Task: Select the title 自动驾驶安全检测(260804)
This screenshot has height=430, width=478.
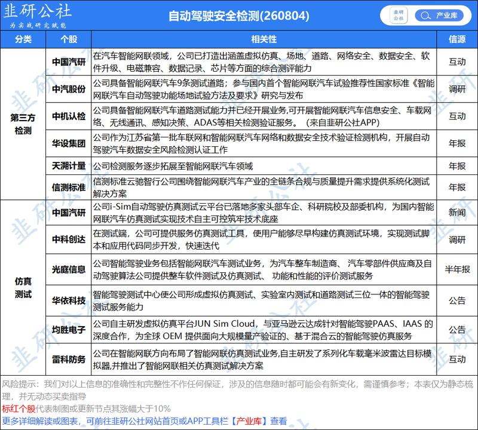Action: [238, 16]
